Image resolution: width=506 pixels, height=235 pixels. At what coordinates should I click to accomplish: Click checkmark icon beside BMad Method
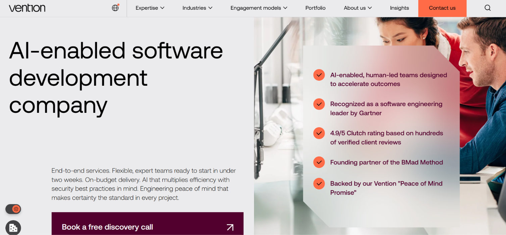(319, 162)
